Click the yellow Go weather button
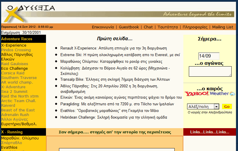This screenshot has height=151, width=238. point(227,106)
